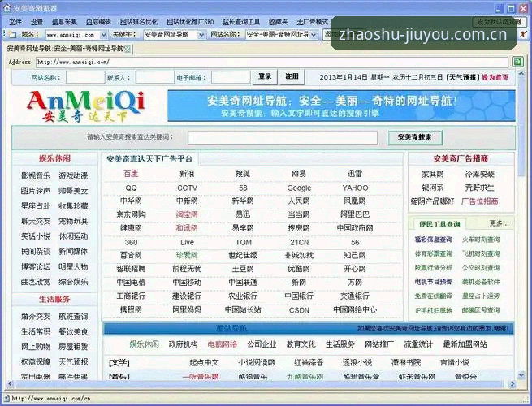Viewport: 532px width, 406px height.
Task: Click the Address URL input field
Action: (x=272, y=62)
